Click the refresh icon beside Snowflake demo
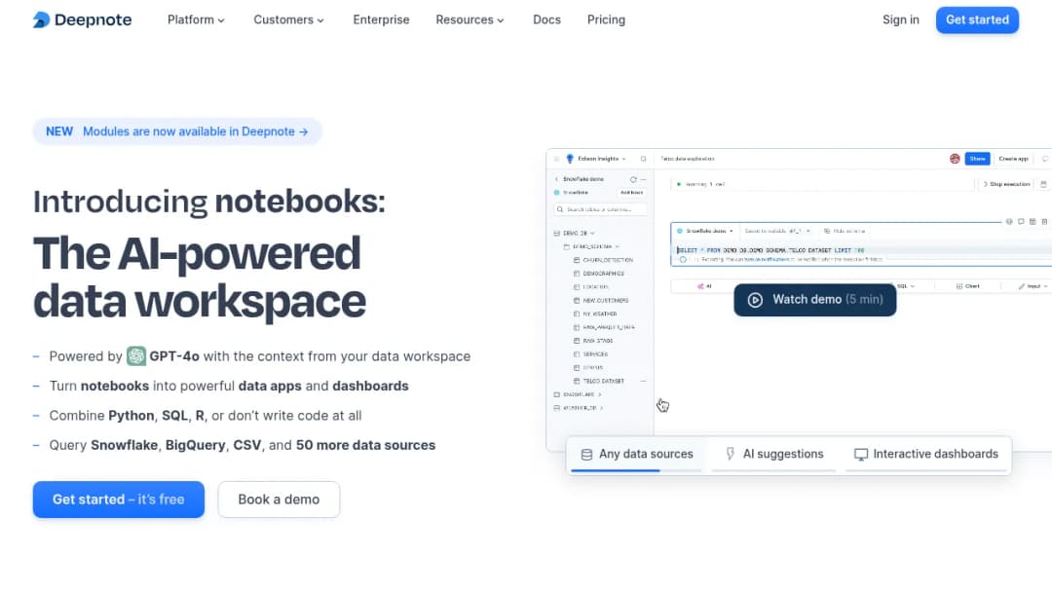The height and width of the screenshot is (592, 1052). 633,180
